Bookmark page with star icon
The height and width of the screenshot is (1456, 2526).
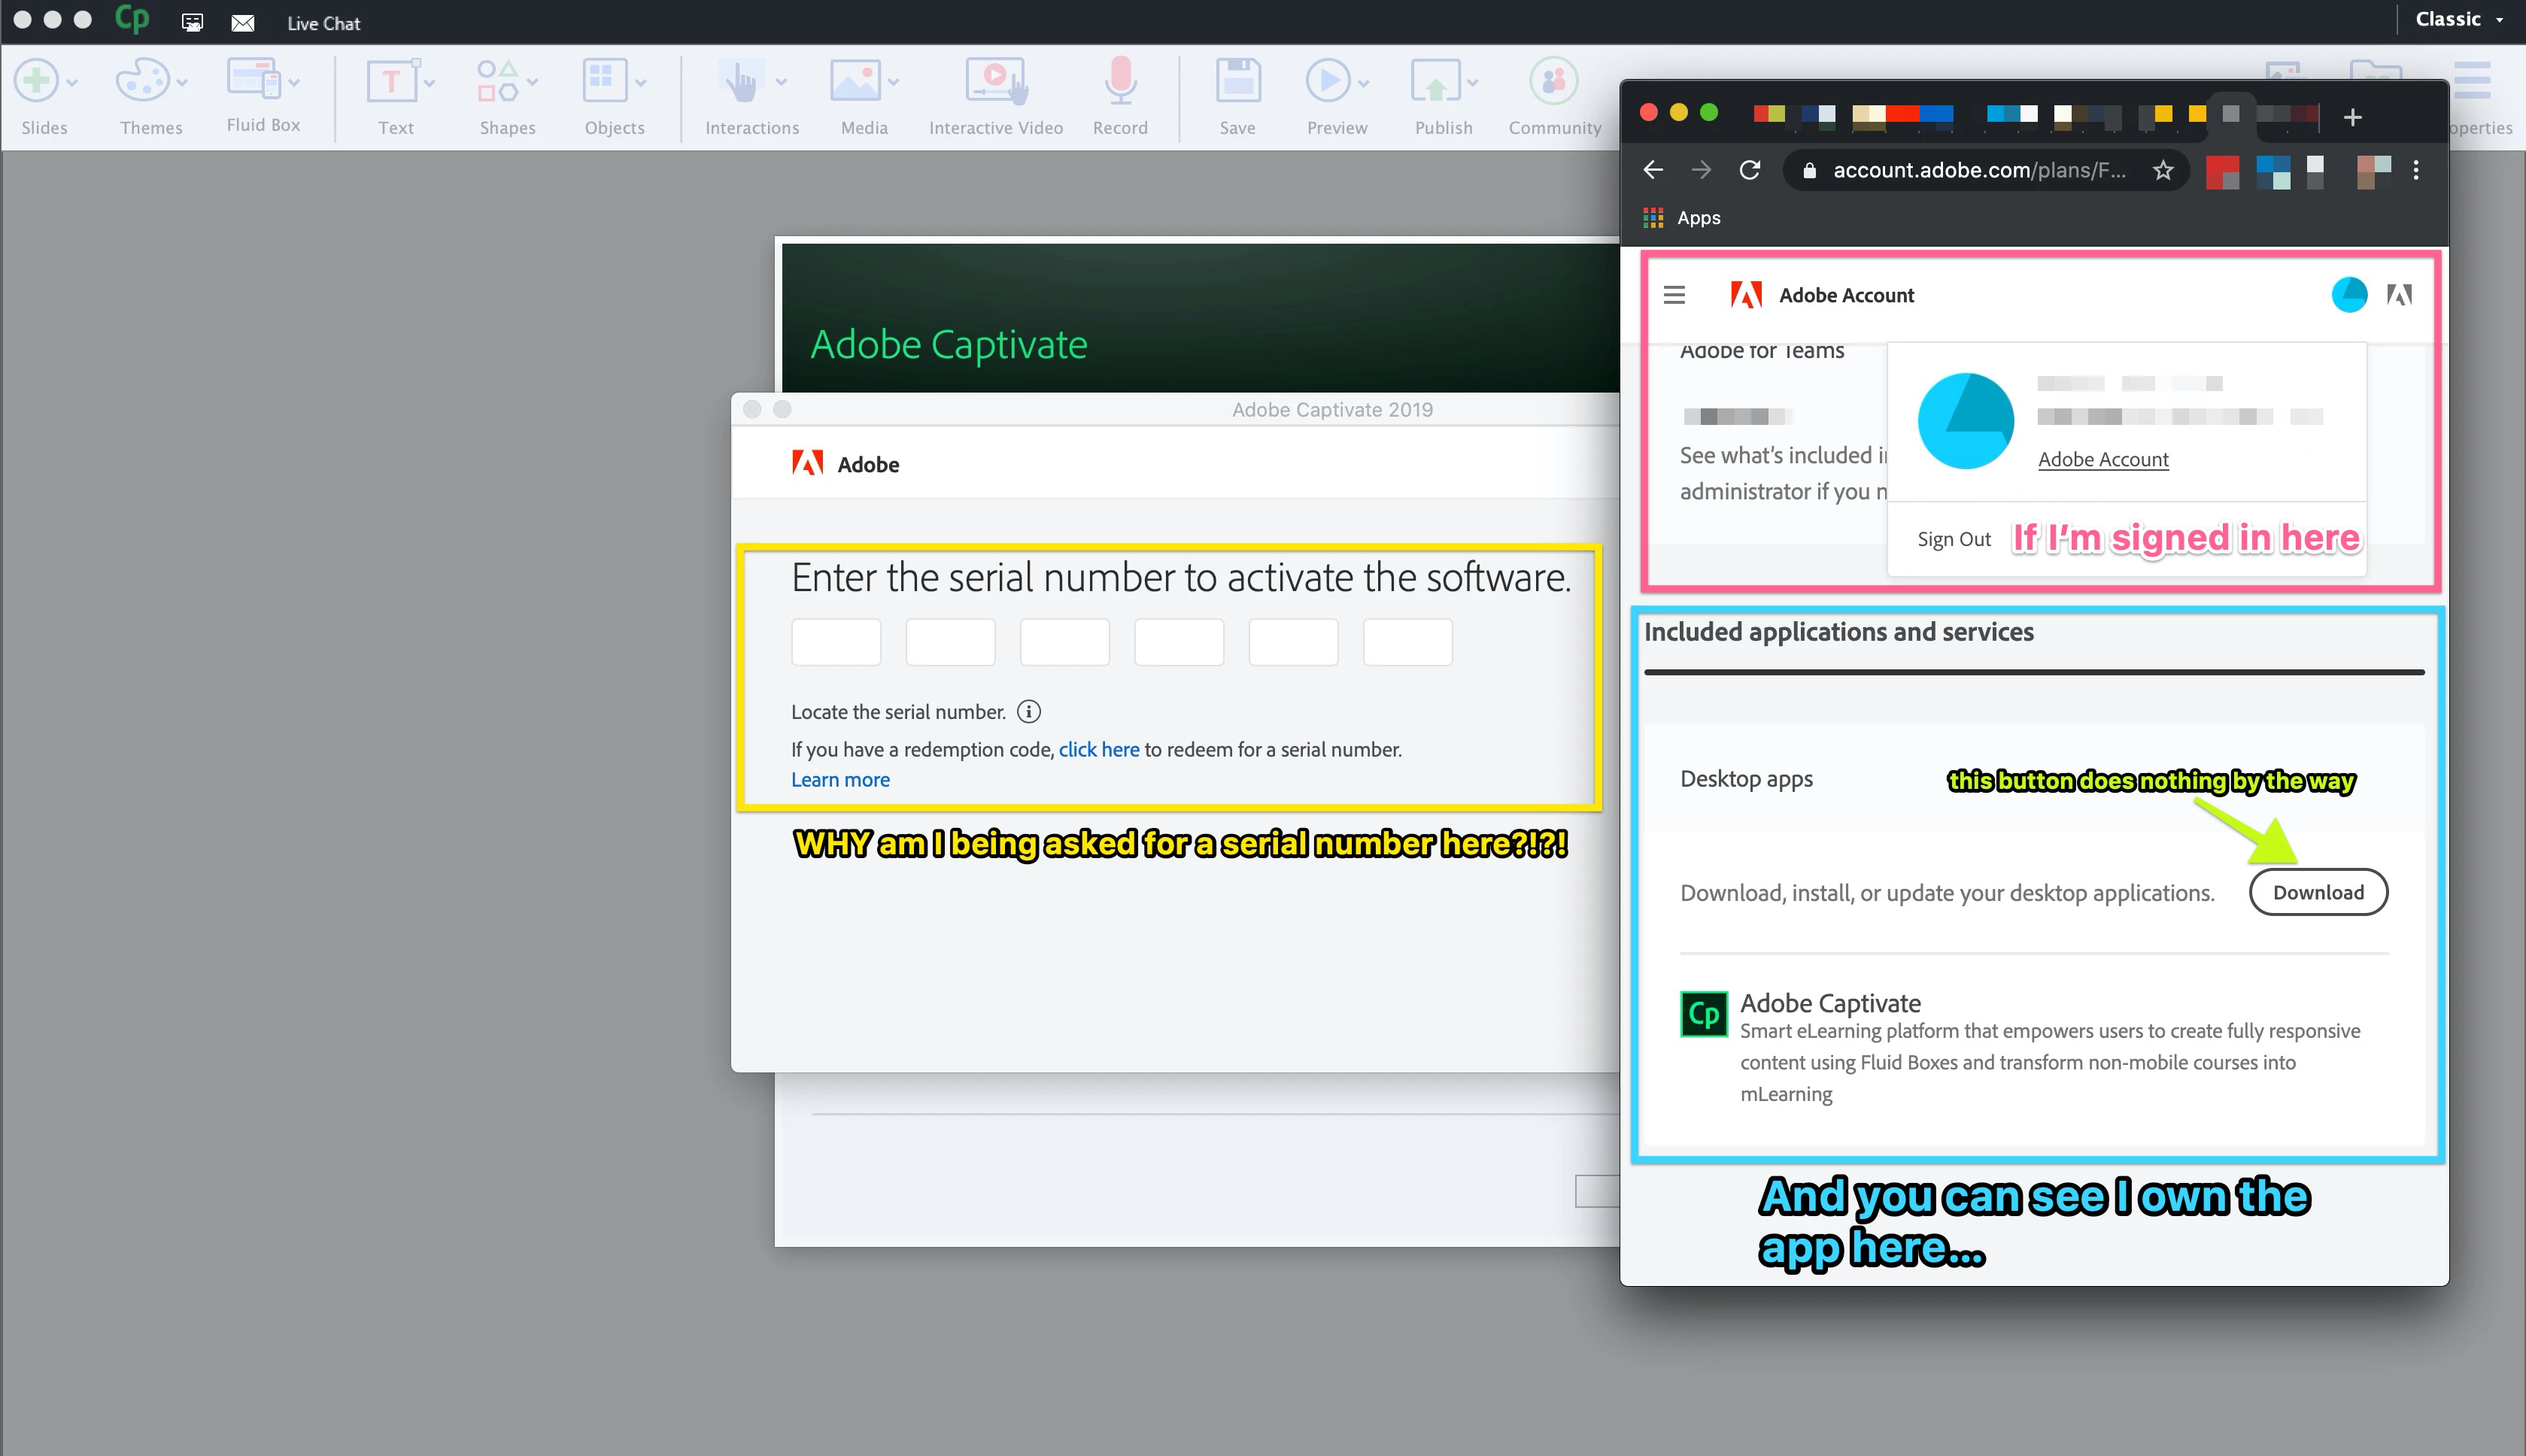2163,171
